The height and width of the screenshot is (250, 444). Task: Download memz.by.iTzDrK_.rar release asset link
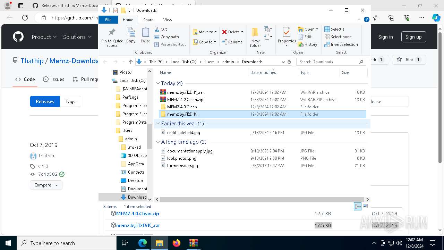point(138,225)
